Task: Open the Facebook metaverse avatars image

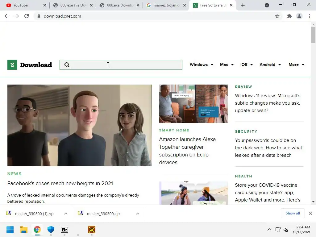Action: tap(80, 125)
